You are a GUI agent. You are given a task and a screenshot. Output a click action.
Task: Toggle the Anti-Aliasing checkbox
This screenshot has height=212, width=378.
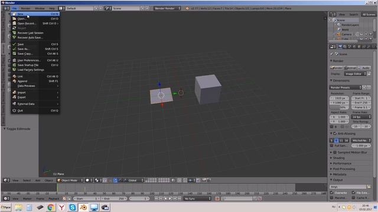tap(335, 134)
